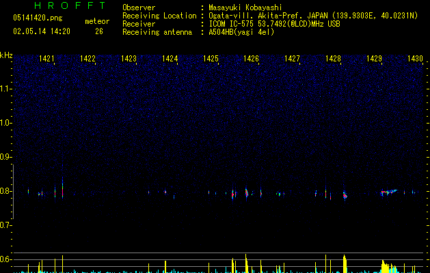Select the meteor count value 26
This screenshot has width=430, height=273.
pyautogui.click(x=99, y=31)
